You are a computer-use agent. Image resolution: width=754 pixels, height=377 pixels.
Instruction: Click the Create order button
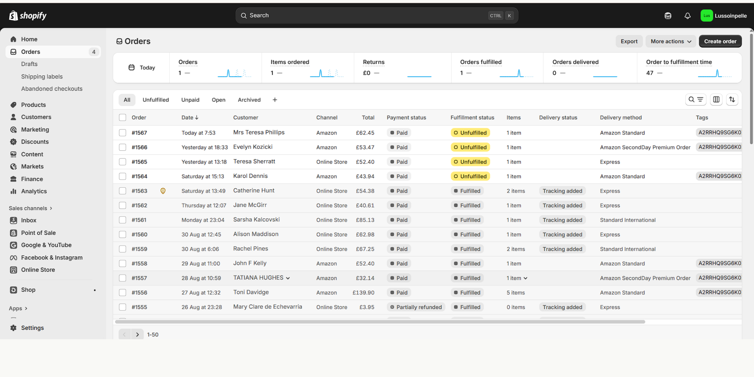pos(720,41)
